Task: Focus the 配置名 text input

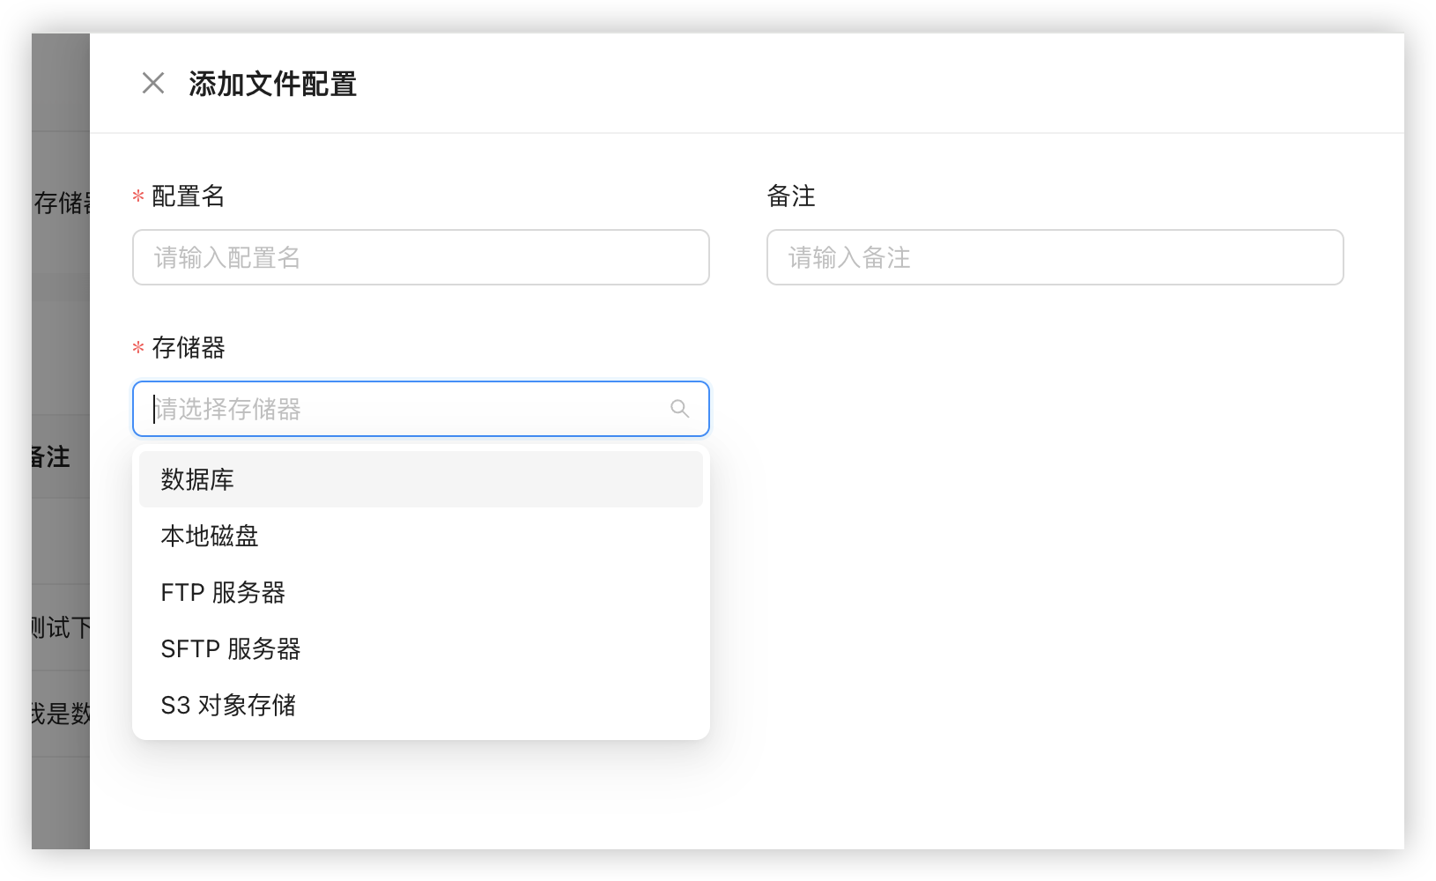Action: 420,257
